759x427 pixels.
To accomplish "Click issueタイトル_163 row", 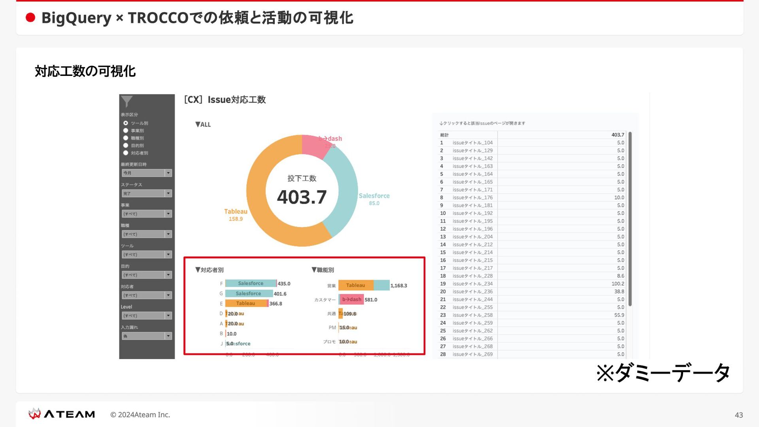I will 532,166.
